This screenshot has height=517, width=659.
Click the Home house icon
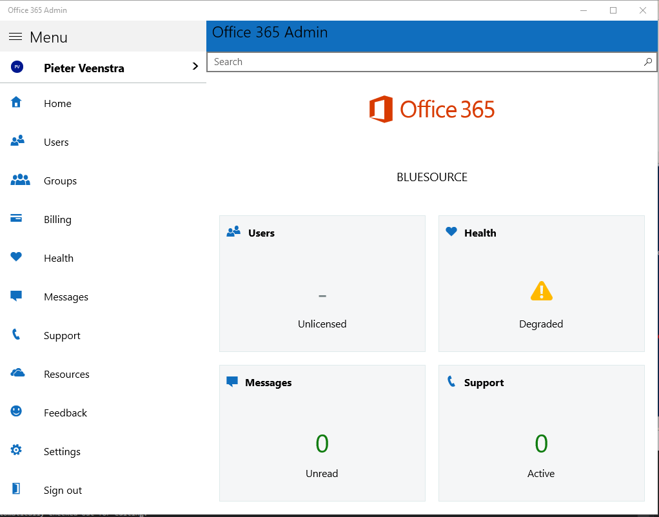(x=16, y=102)
